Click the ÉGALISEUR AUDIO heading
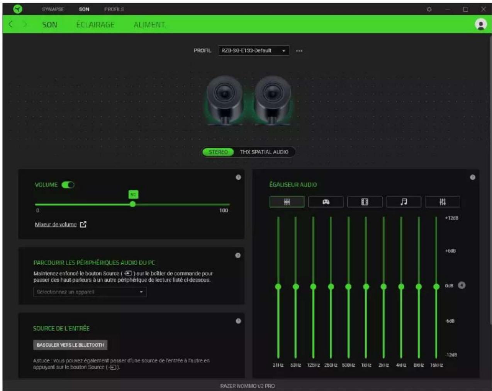Image resolution: width=492 pixels, height=391 pixels. [293, 185]
